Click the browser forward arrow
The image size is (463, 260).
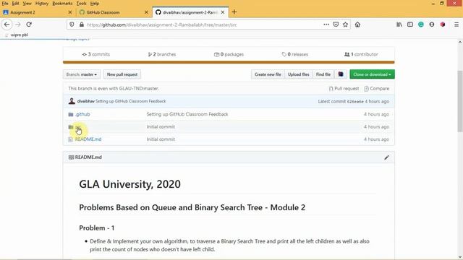click(x=17, y=25)
